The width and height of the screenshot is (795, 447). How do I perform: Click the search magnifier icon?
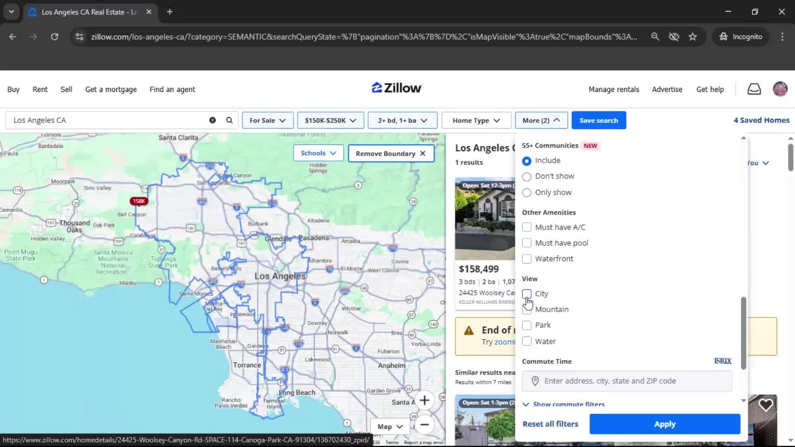229,120
